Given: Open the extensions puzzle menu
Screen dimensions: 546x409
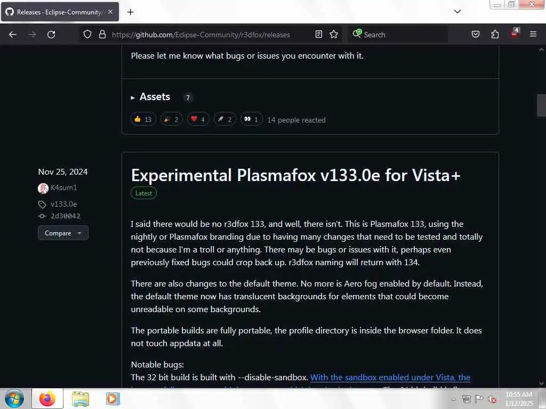Looking at the screenshot, I should [495, 34].
